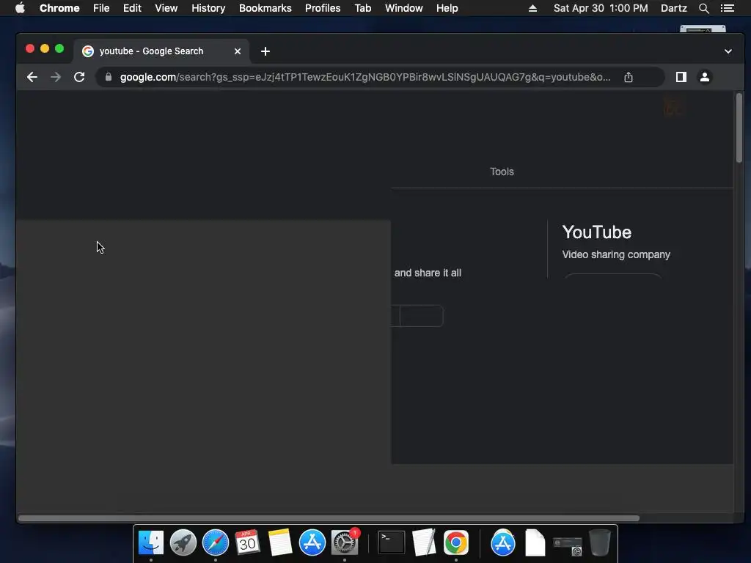Open System Preferences from the Dock
Screen dimensions: 751x563
click(345, 543)
